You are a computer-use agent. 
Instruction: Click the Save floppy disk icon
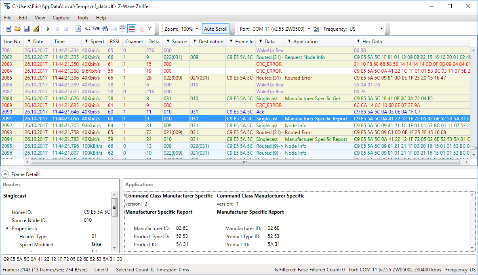[27, 29]
